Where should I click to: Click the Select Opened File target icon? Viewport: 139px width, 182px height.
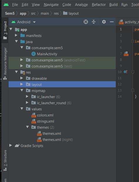point(86,22)
